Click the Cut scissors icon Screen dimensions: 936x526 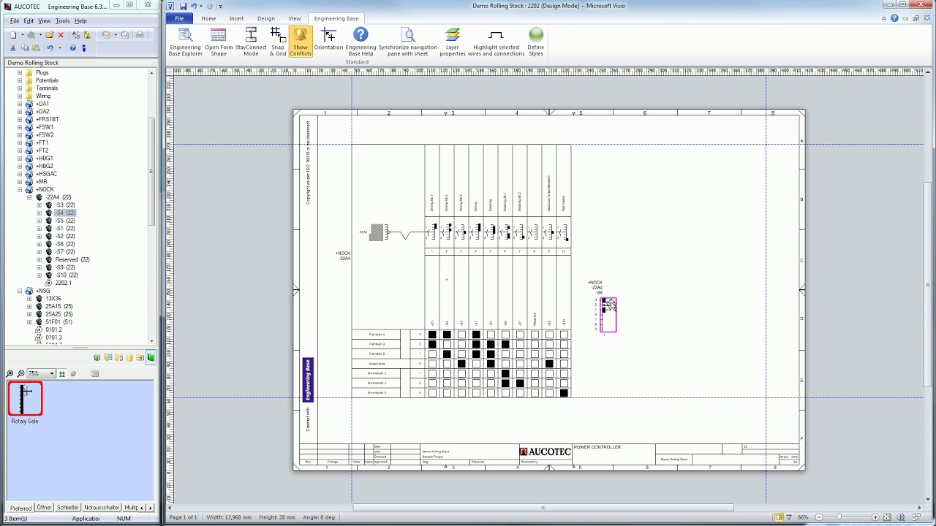coord(13,48)
